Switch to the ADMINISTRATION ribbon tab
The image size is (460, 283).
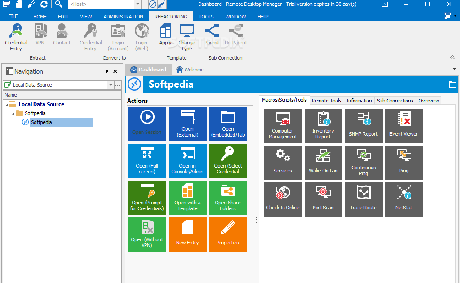click(123, 17)
